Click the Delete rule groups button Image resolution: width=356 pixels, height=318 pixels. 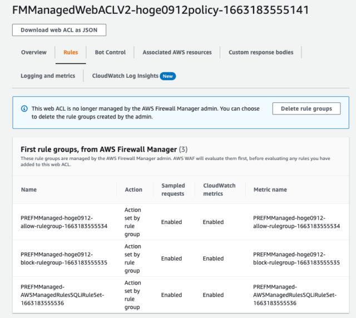point(306,108)
